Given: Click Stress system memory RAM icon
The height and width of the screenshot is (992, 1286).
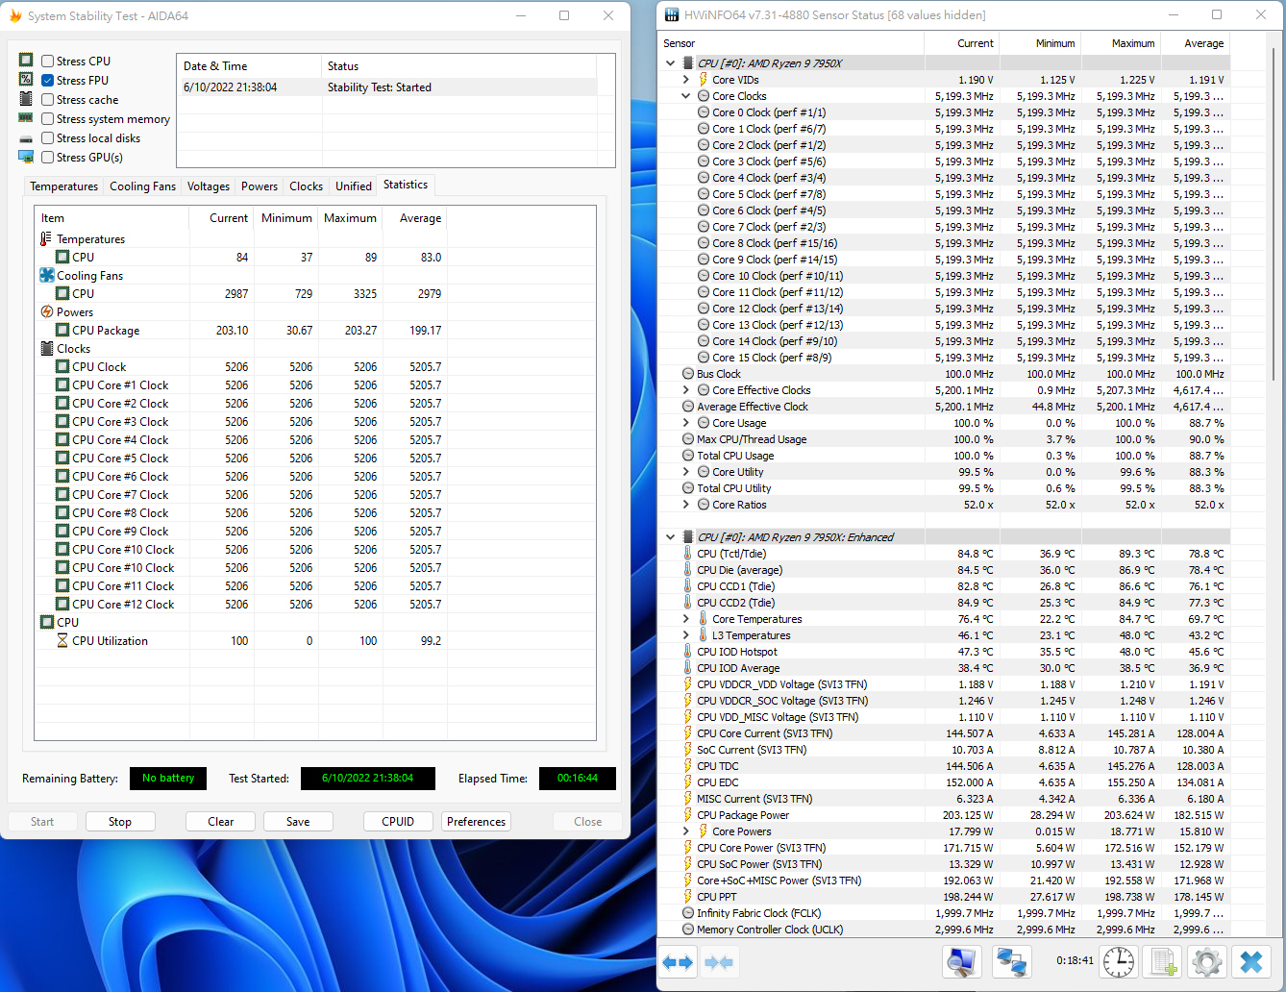Looking at the screenshot, I should [x=26, y=118].
